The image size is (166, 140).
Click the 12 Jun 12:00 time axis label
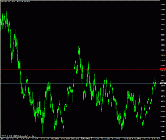[x=146, y=139]
